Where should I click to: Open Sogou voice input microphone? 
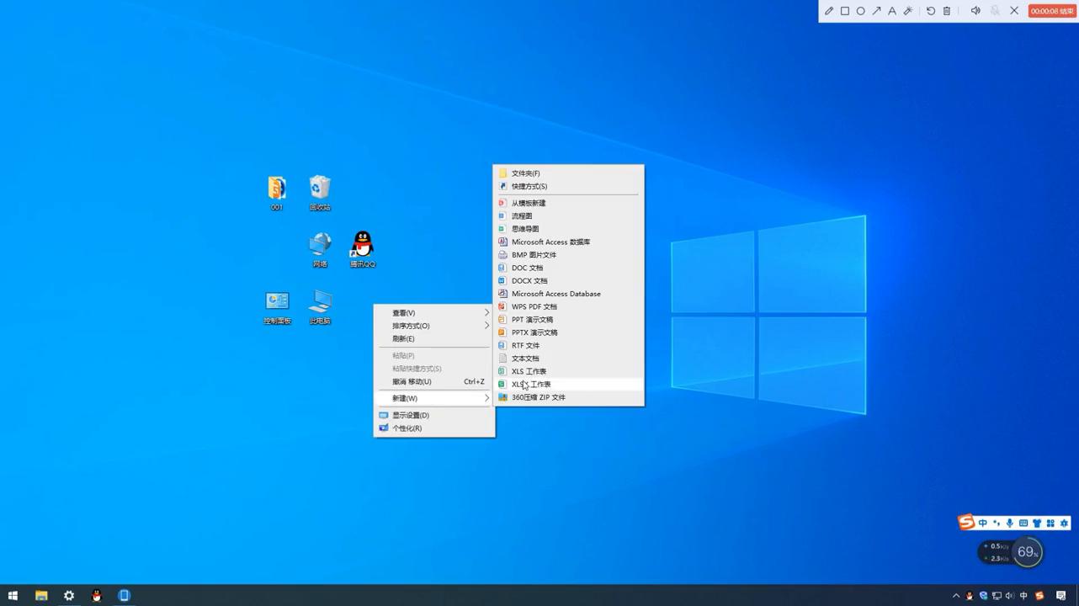(1010, 523)
